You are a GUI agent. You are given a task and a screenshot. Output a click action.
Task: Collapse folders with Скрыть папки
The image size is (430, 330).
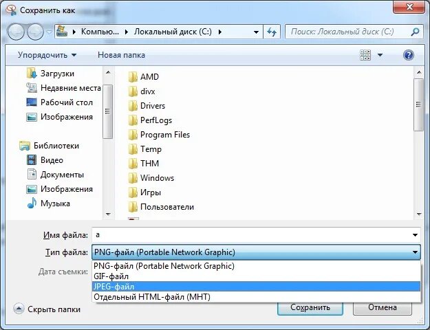point(47,309)
